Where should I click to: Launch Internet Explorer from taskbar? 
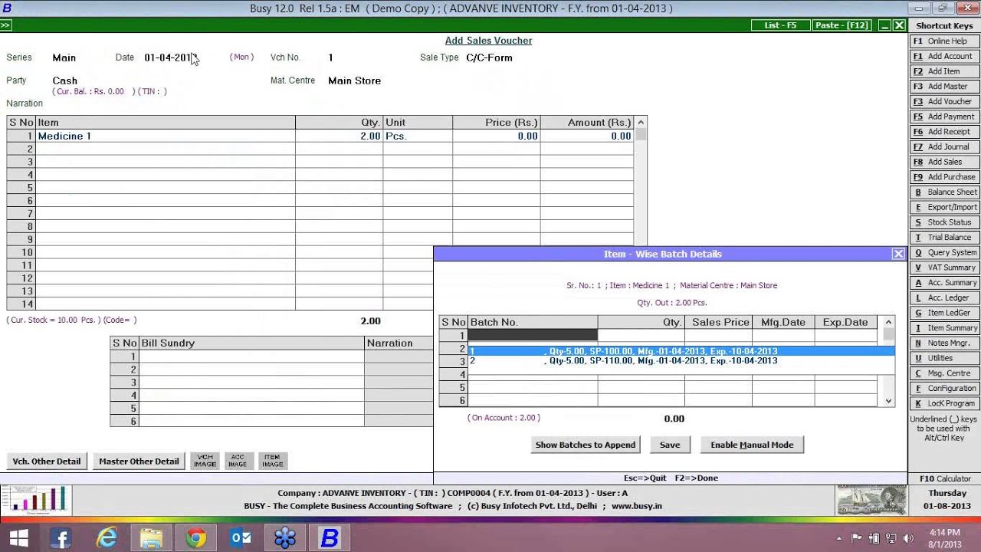[106, 538]
